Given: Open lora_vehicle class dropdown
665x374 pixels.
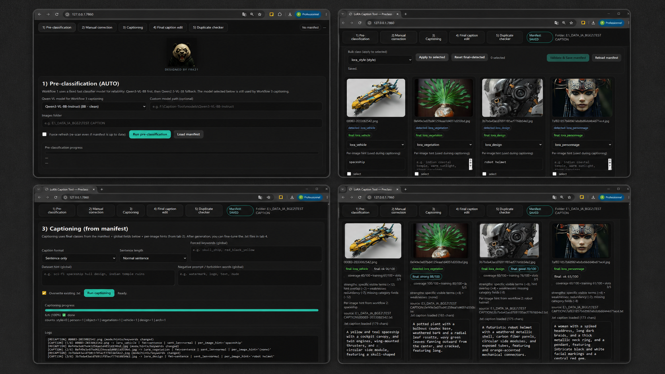Looking at the screenshot, I should [x=376, y=145].
